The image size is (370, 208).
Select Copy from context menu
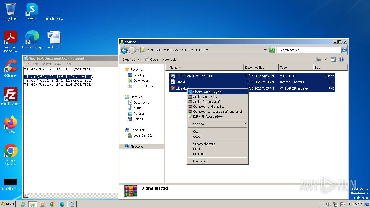pos(218,136)
